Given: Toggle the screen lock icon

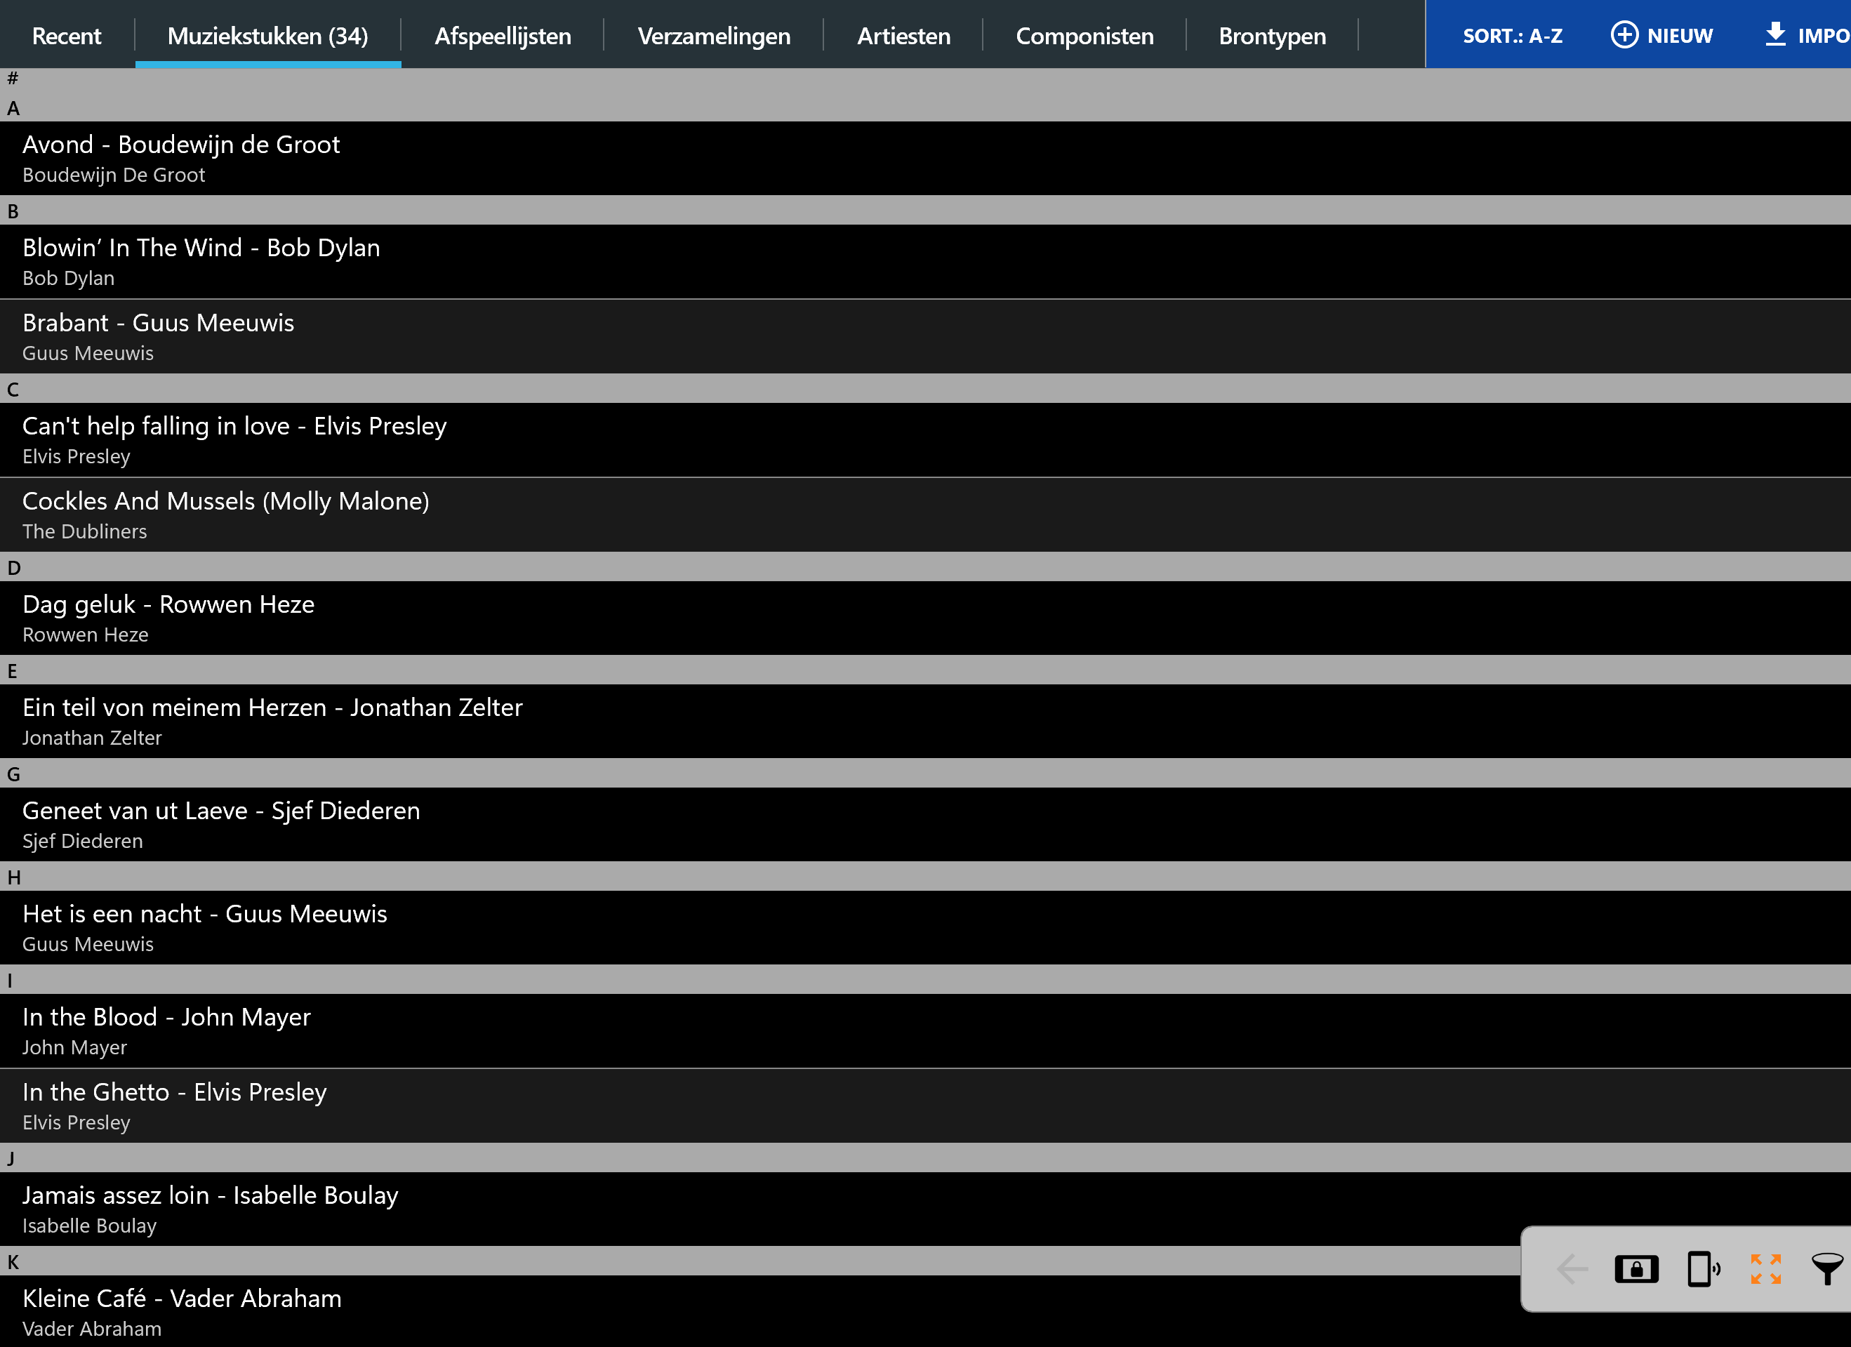Looking at the screenshot, I should point(1636,1270).
